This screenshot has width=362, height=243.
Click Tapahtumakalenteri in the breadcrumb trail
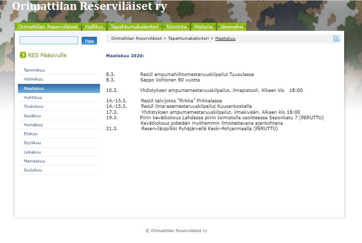189,38
